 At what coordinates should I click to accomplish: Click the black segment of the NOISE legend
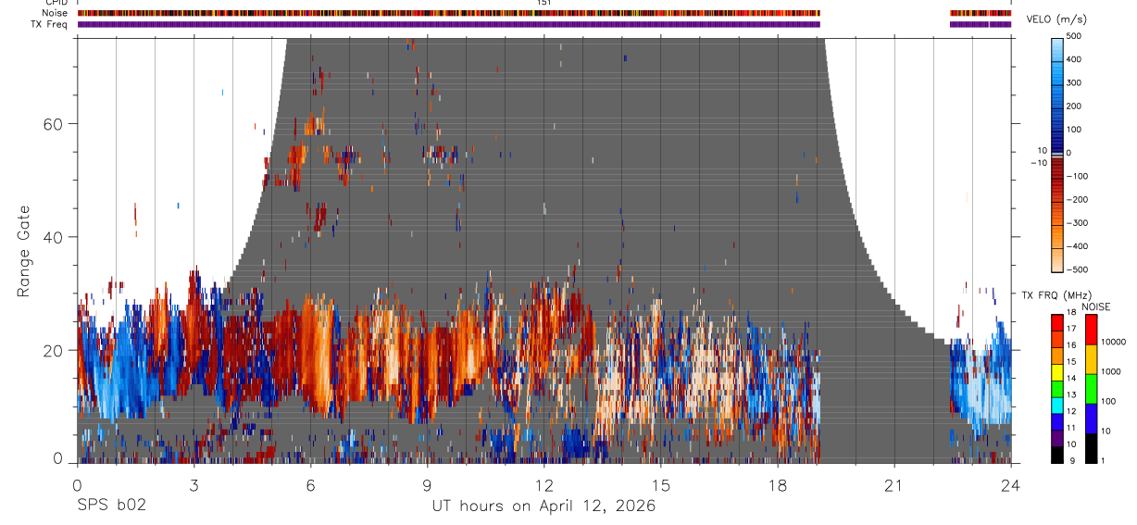[1093, 447]
